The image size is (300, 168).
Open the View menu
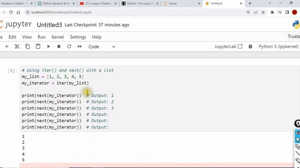(27, 37)
